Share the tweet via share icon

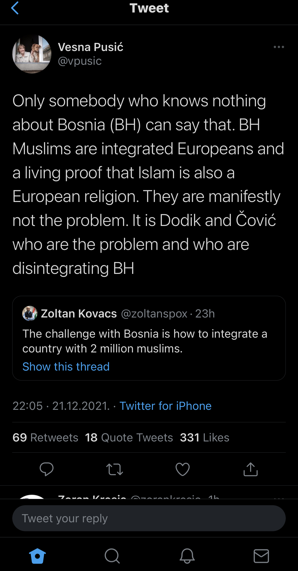tap(251, 469)
